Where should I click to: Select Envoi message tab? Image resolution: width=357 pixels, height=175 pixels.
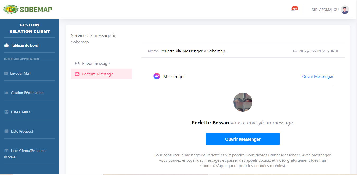[96, 64]
